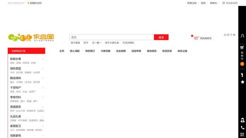Expand the 干货特产 category arrow

[43, 88]
